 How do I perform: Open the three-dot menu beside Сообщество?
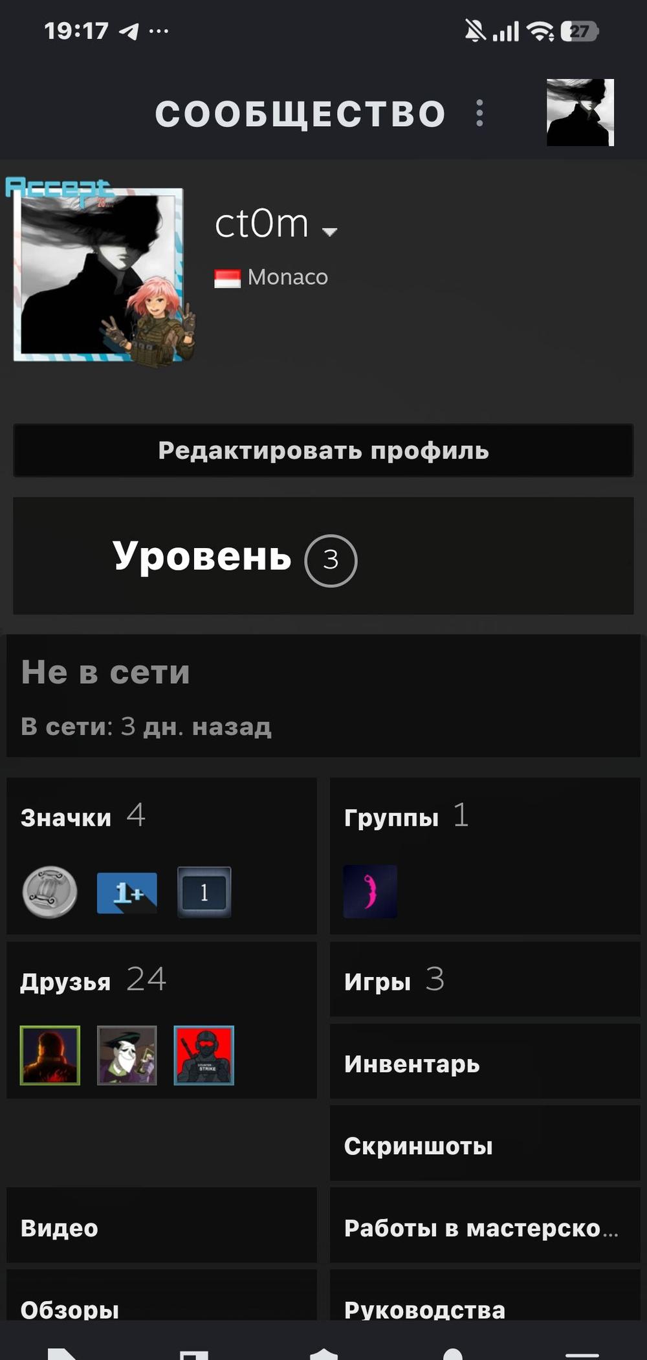[x=479, y=113]
